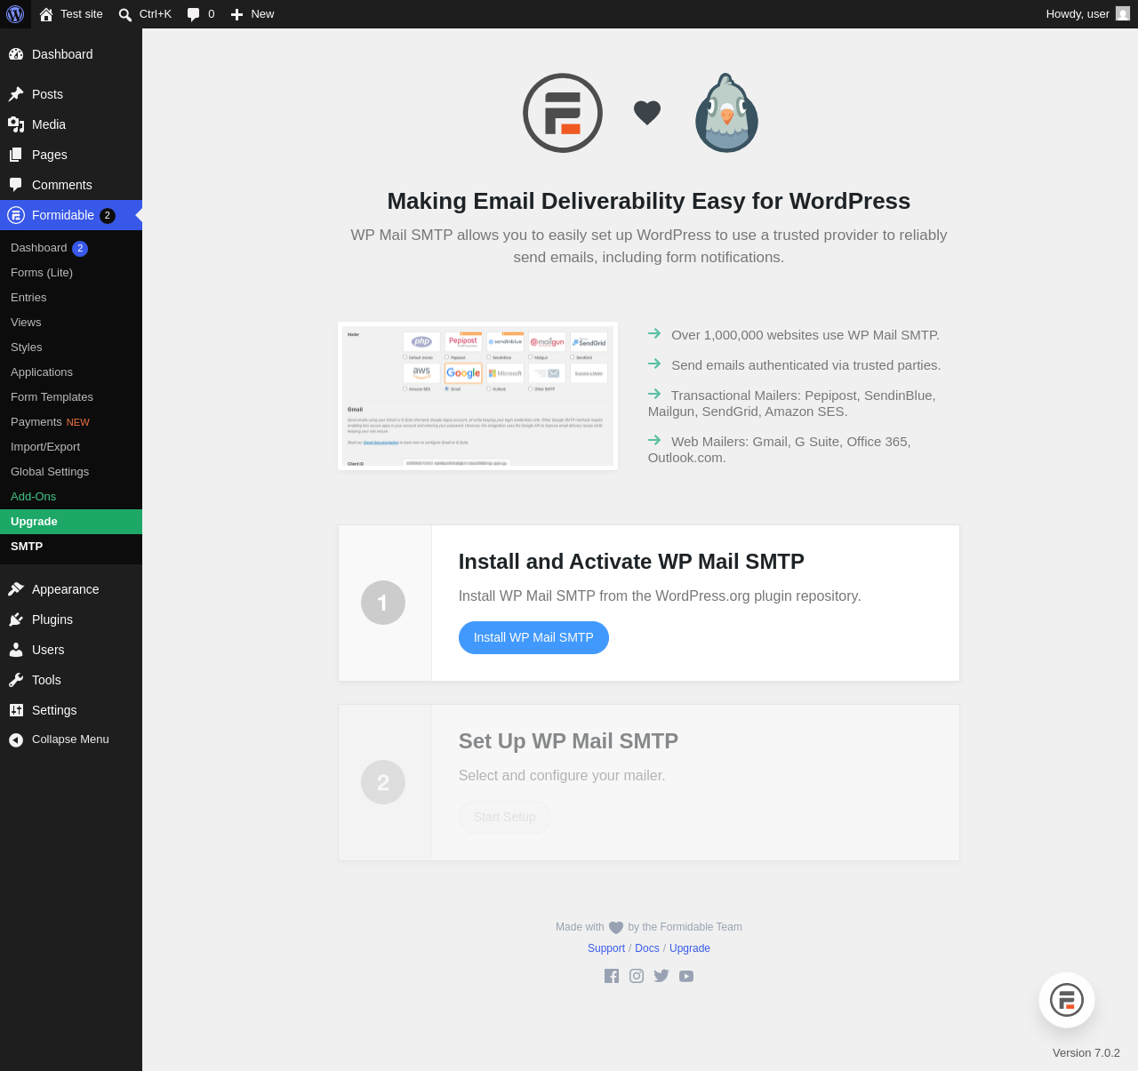Click the Test site home icon
Screen dimensions: 1138x1071
[46, 14]
